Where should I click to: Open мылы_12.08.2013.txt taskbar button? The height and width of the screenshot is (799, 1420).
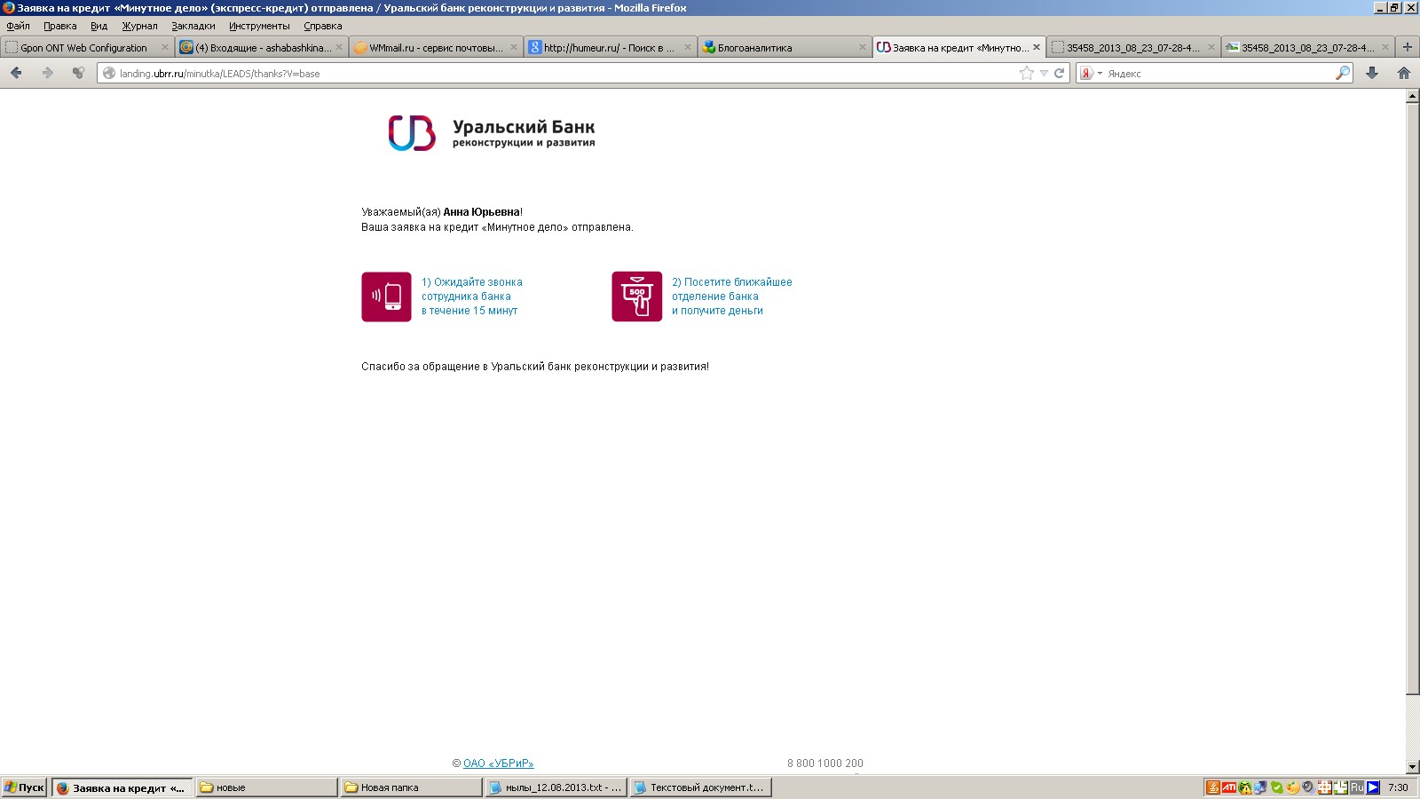click(x=556, y=787)
